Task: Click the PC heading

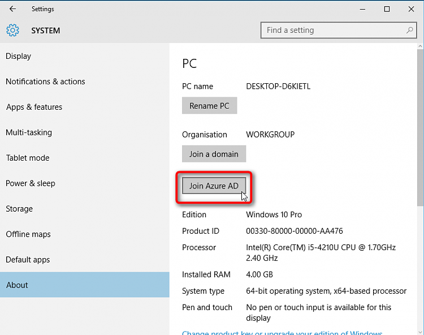Action: 189,63
